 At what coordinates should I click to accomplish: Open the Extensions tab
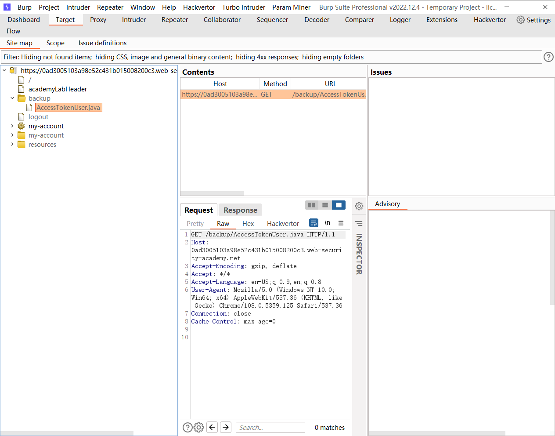(442, 20)
